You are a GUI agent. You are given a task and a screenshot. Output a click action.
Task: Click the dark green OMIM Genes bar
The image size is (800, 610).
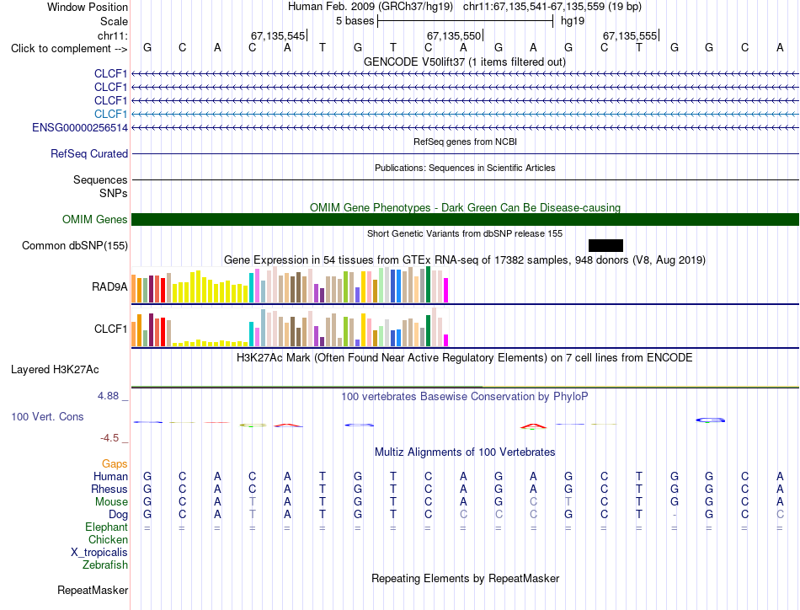tap(465, 220)
